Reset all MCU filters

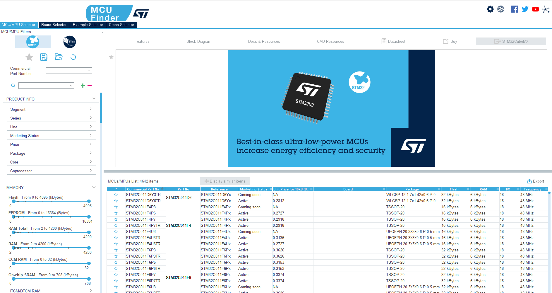point(73,57)
